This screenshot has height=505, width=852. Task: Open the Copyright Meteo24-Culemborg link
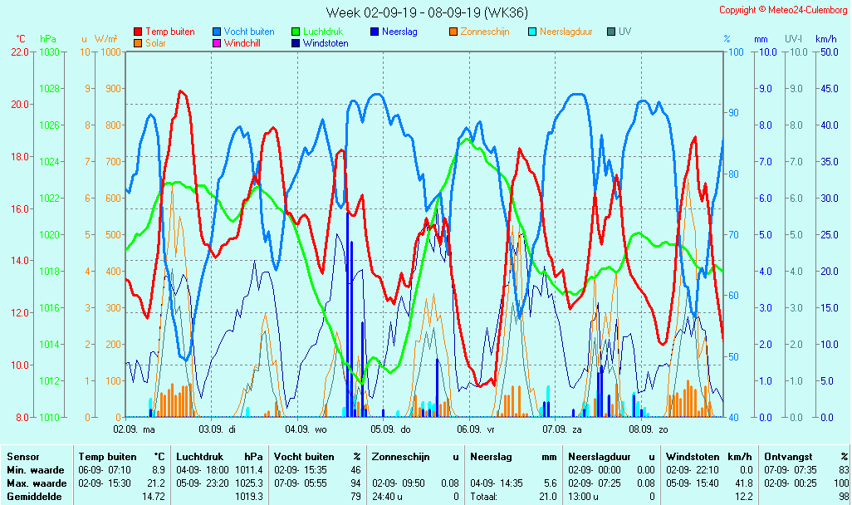point(783,10)
